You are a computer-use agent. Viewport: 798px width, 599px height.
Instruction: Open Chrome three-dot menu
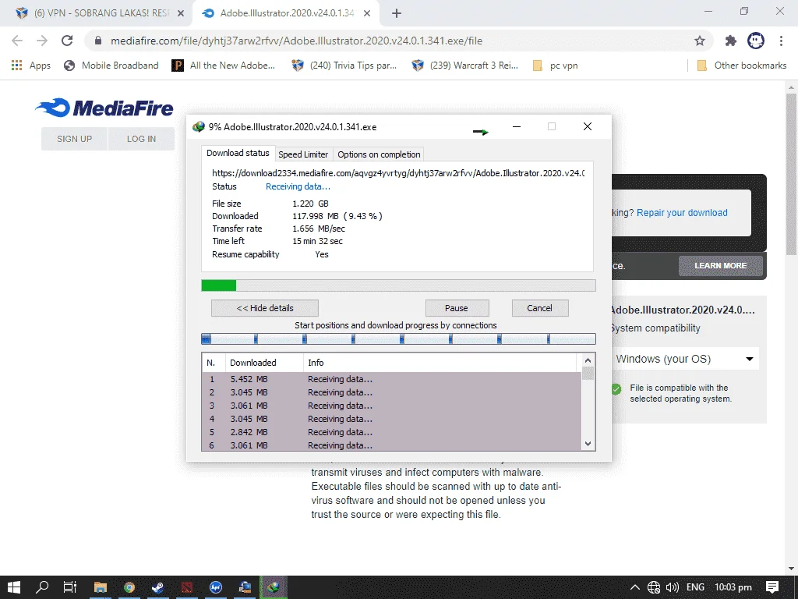pos(781,41)
